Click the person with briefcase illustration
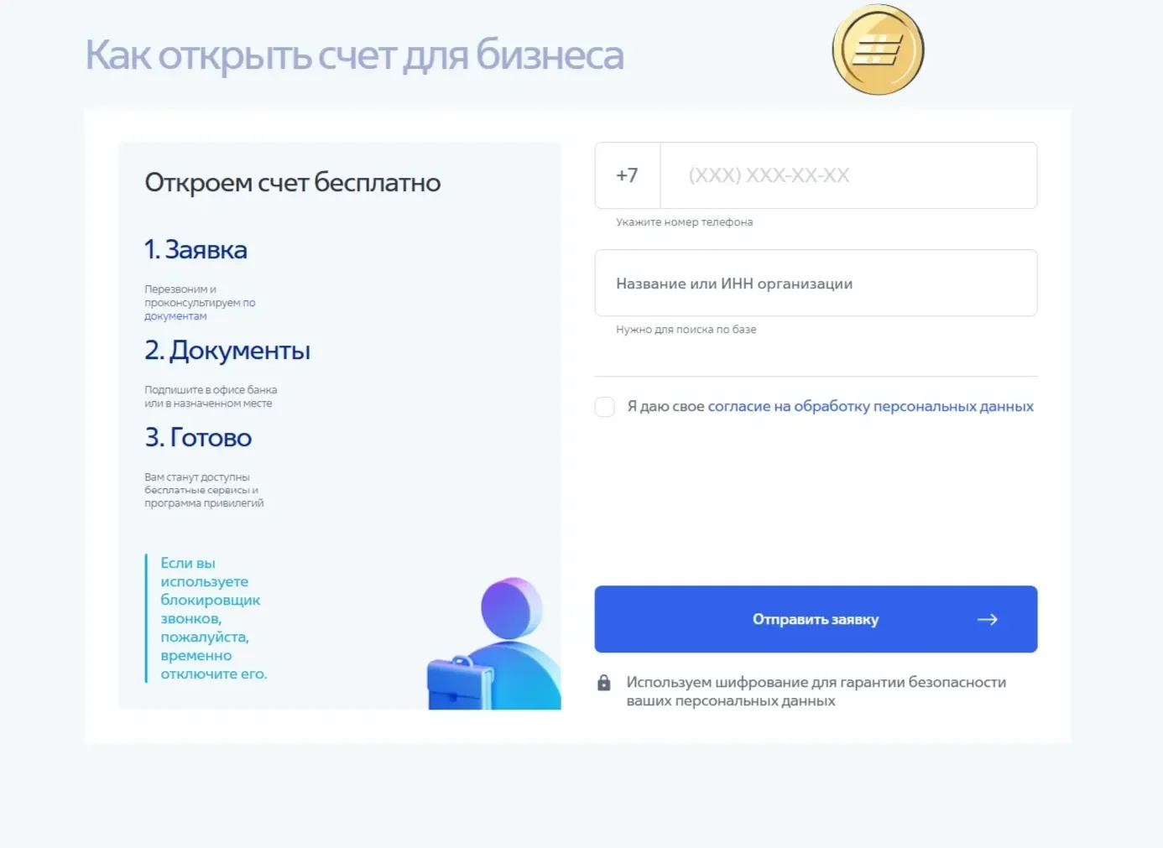1163x848 pixels. point(493,643)
